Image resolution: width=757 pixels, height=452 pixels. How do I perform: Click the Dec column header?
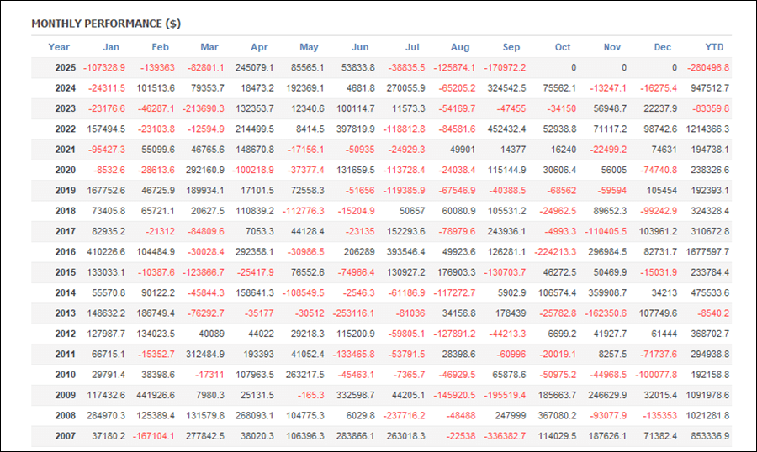click(664, 47)
